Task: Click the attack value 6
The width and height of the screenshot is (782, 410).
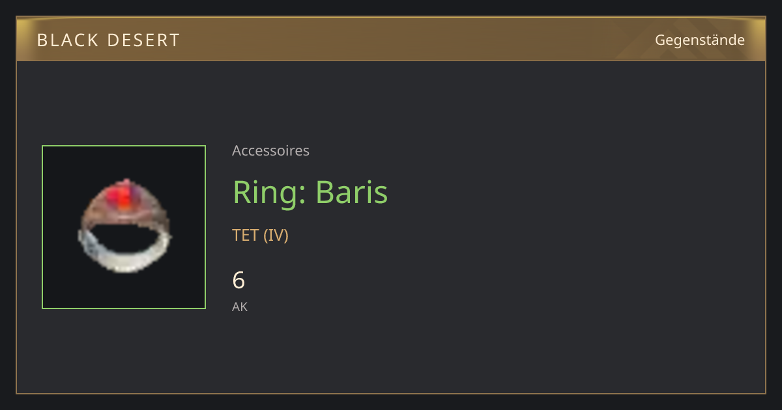Action: point(239,280)
